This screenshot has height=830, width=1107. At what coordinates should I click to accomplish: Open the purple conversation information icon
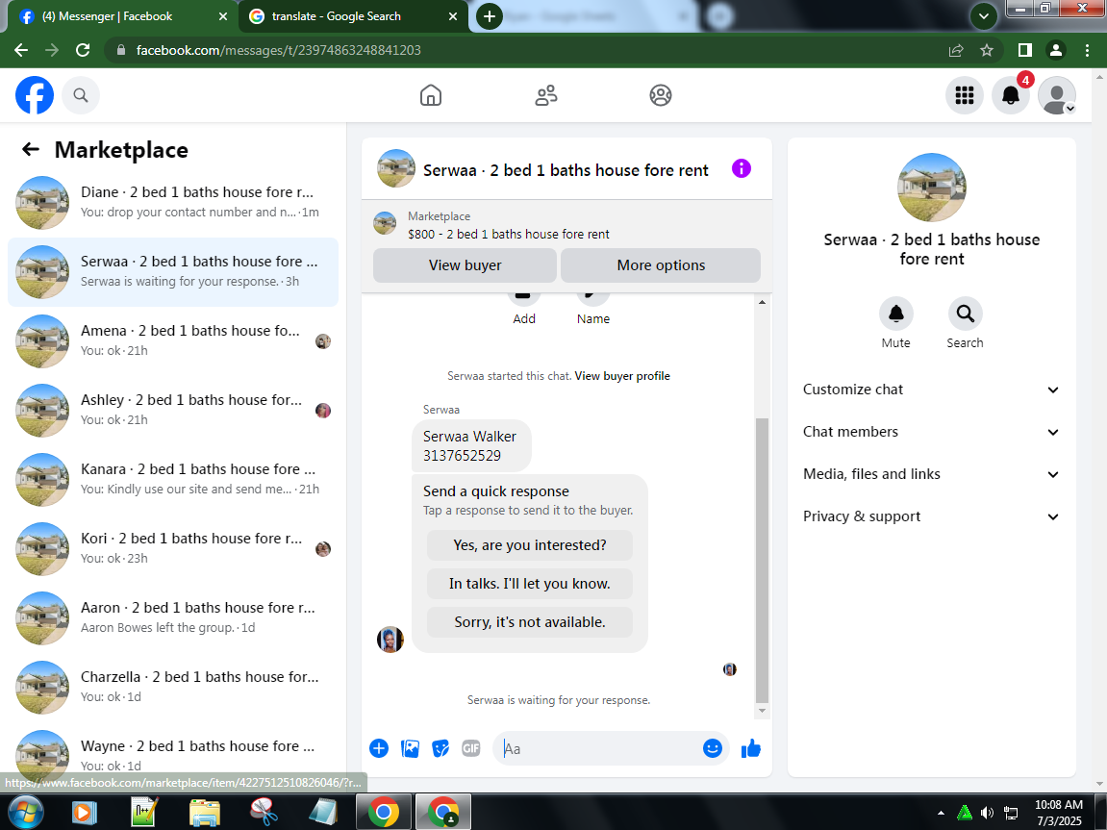[x=742, y=168]
